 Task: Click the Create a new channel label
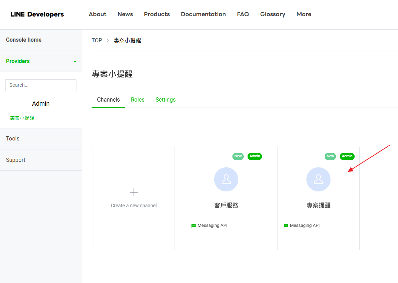tap(134, 206)
